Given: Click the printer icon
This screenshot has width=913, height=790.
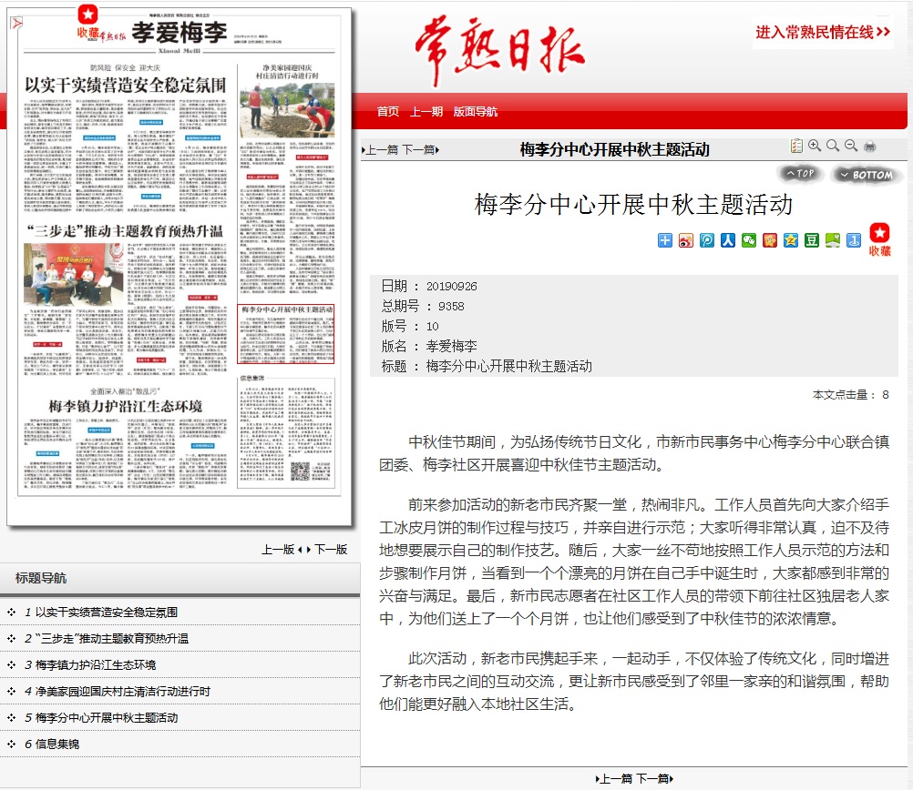Looking at the screenshot, I should point(869,146).
